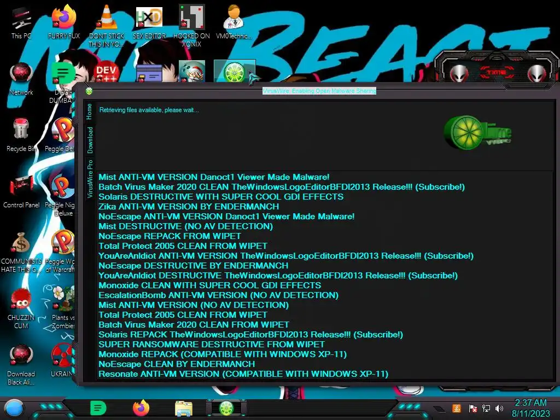
Task: Select NoEscape DESTRUCTIVE BY ENDERMANCH
Action: 193,266
